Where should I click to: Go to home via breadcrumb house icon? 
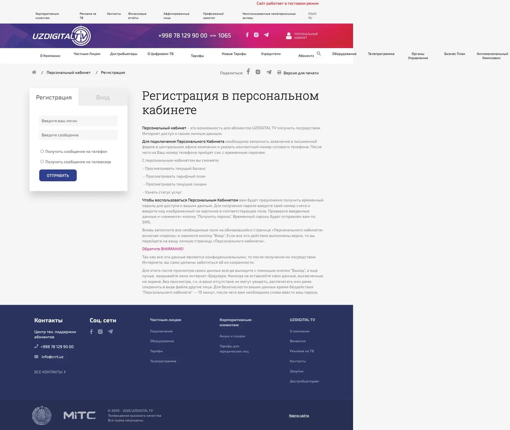(x=34, y=72)
